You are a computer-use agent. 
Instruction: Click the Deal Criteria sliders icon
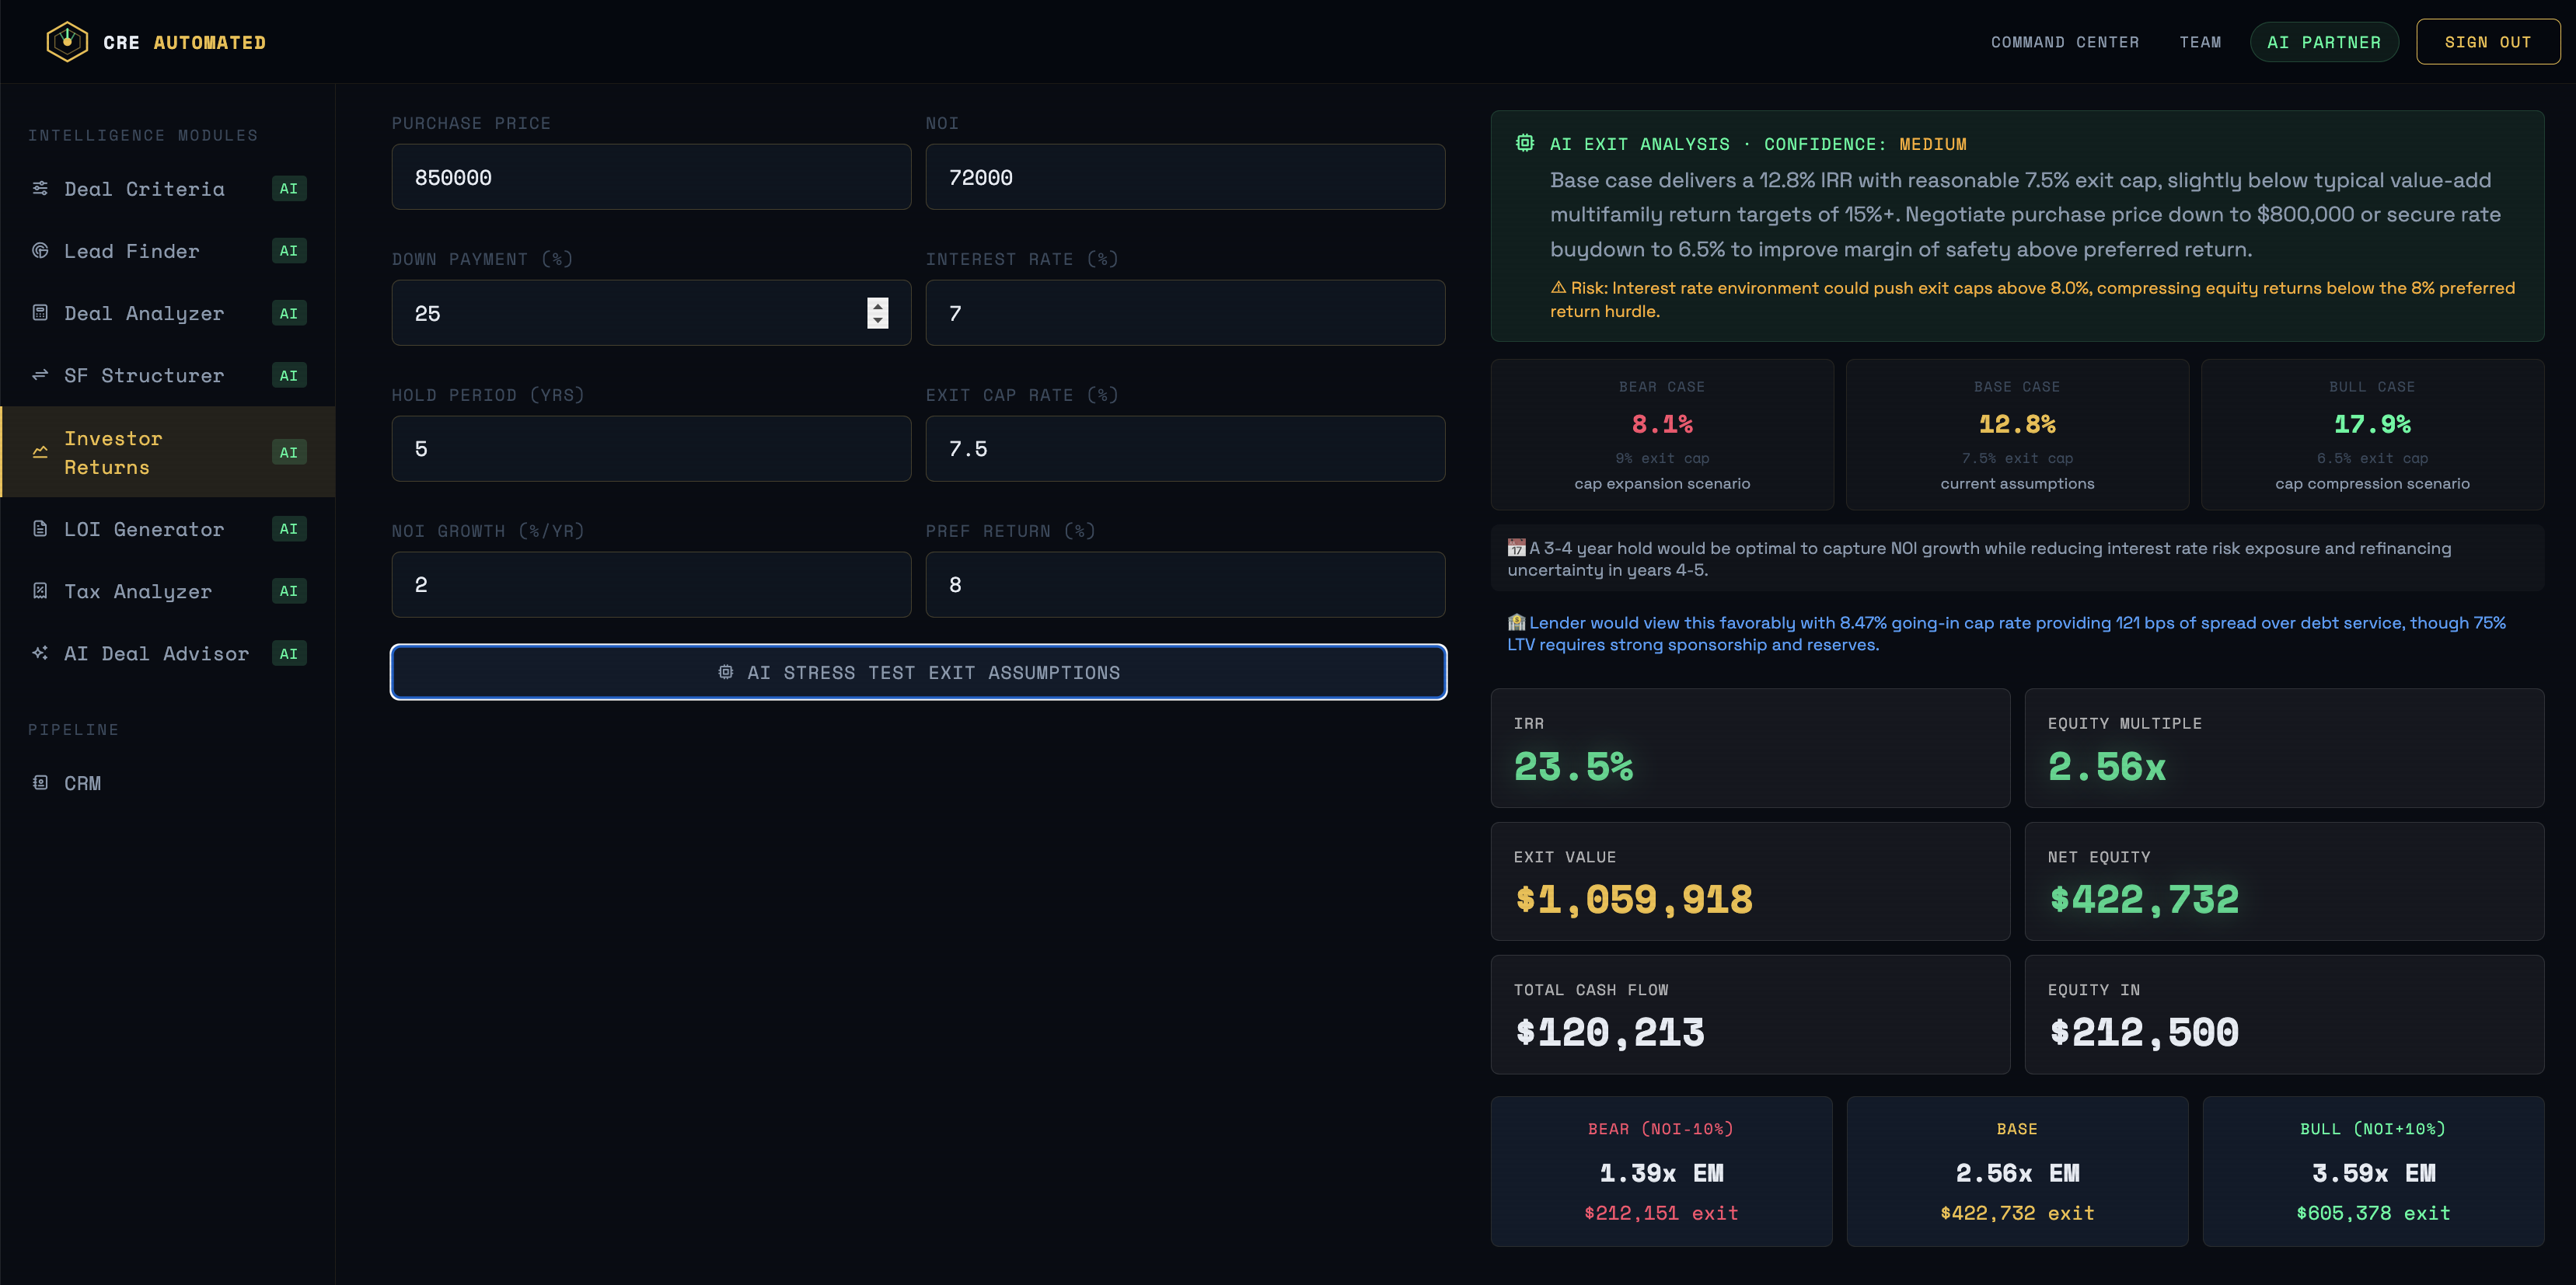click(x=40, y=188)
